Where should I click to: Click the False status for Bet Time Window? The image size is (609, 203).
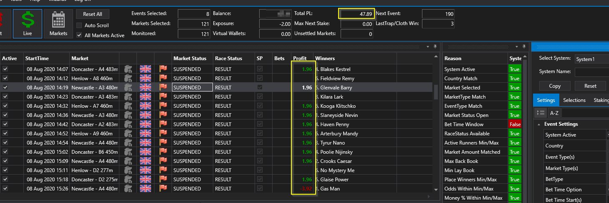click(x=514, y=124)
